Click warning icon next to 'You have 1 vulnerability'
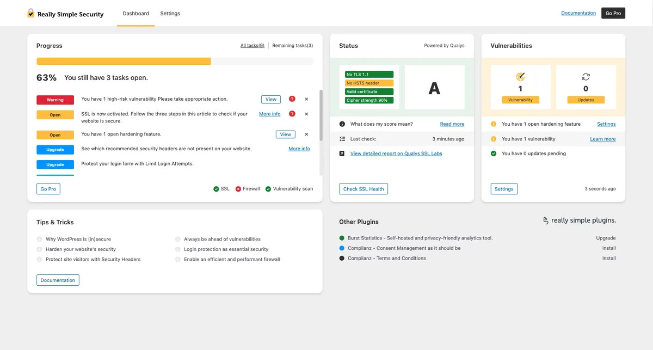The height and width of the screenshot is (350, 653). [494, 139]
